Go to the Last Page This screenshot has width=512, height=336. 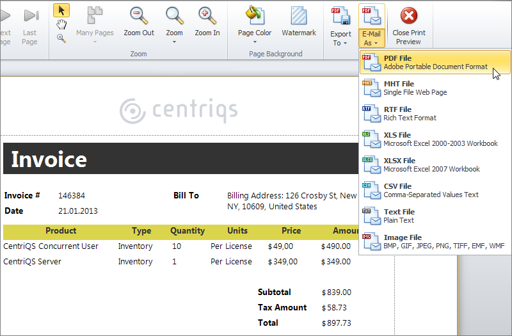29,26
